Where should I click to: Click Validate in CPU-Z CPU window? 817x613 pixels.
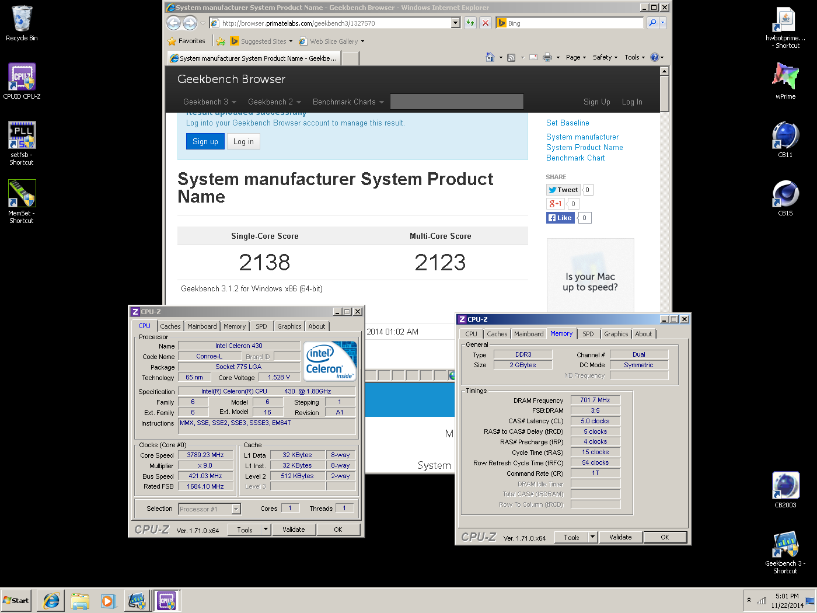(294, 530)
